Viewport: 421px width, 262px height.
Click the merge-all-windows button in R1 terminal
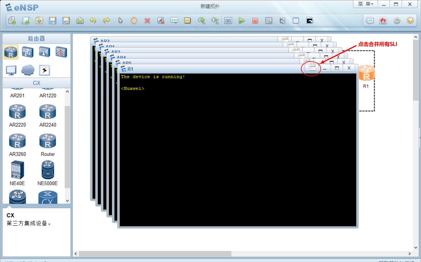click(312, 68)
